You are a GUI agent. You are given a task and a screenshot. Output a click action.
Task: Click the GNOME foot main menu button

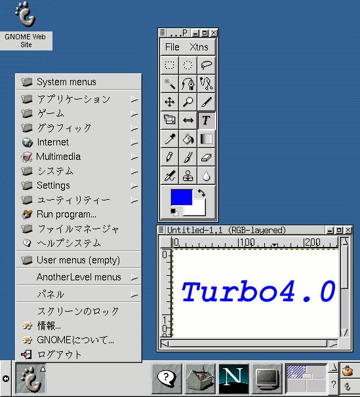tap(30, 379)
